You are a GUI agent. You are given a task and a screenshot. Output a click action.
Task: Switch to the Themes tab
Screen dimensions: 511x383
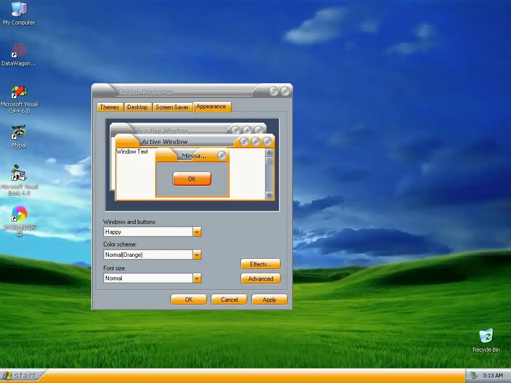(110, 107)
